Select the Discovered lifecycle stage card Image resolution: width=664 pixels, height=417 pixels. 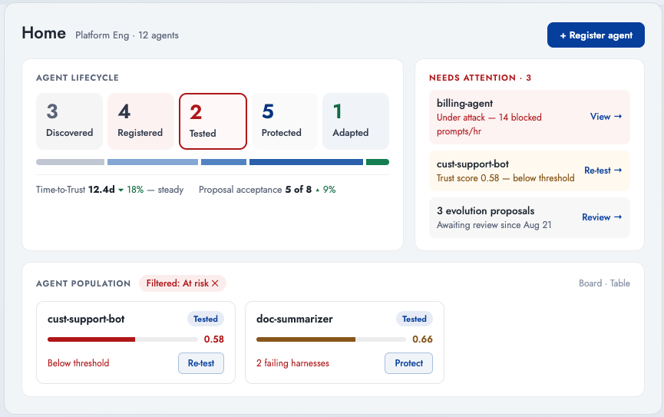(x=69, y=121)
